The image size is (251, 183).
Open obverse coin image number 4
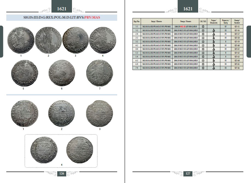[x=103, y=40]
